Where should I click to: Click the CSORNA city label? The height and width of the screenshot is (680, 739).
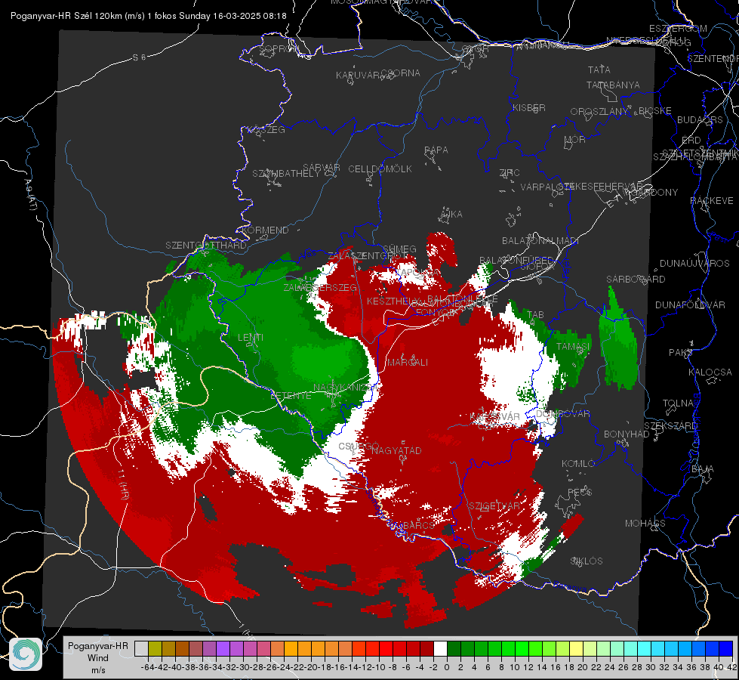[x=400, y=73]
